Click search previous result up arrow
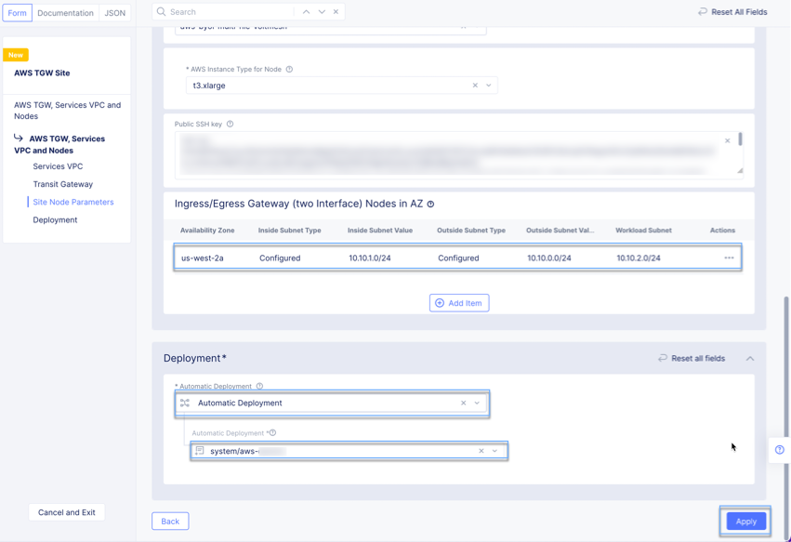Viewport: 791px width, 542px height. tap(306, 12)
